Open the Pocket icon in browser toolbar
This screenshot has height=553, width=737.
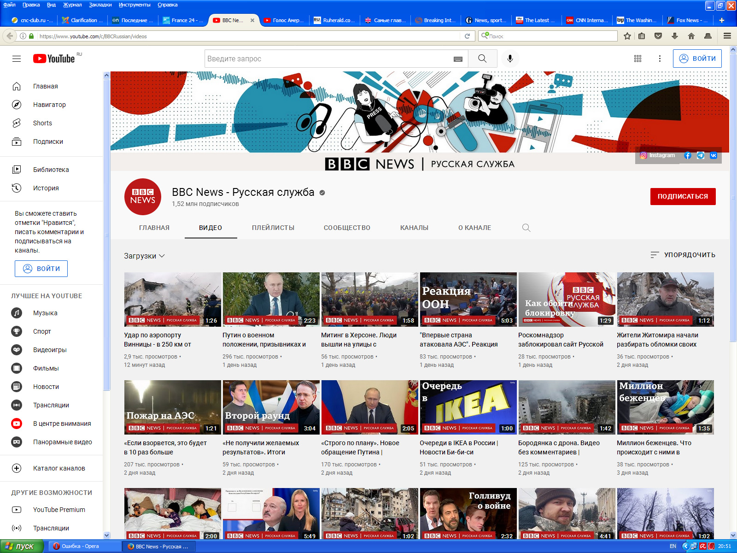click(658, 36)
